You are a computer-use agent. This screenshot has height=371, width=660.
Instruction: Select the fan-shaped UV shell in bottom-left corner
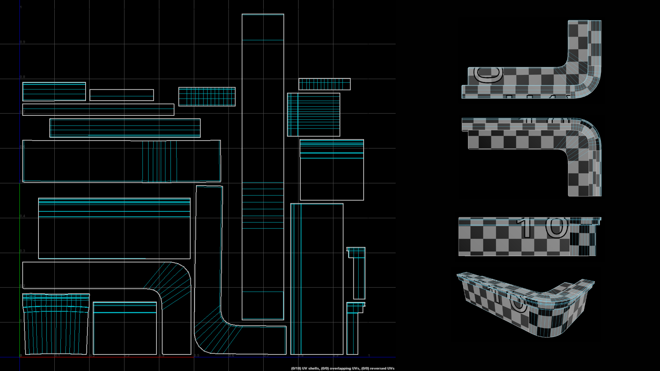(x=56, y=324)
